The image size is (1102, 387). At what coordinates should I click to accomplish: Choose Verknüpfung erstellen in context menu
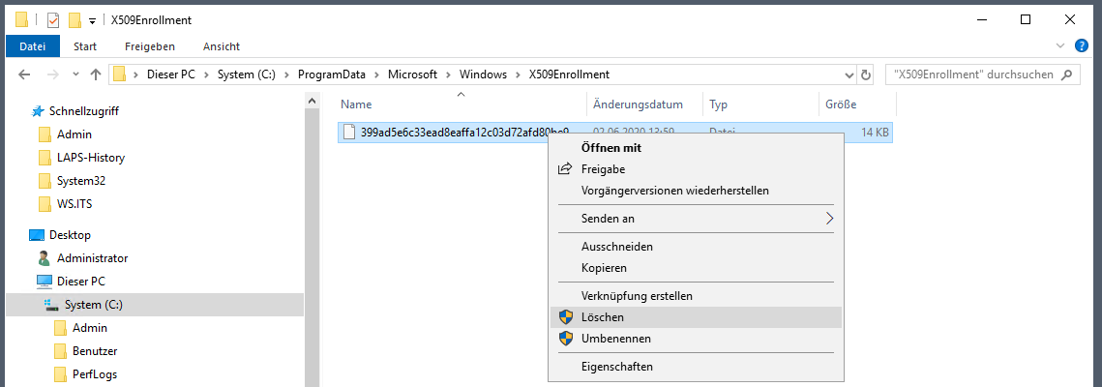coord(695,296)
